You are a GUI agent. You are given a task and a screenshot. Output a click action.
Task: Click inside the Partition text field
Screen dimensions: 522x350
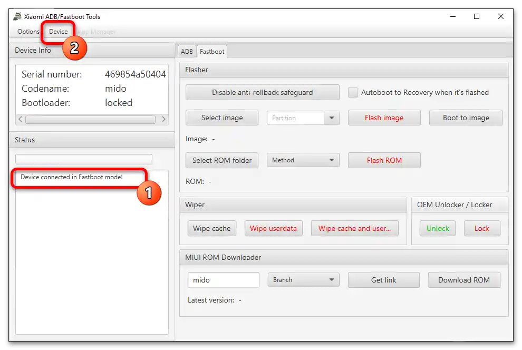coord(295,118)
